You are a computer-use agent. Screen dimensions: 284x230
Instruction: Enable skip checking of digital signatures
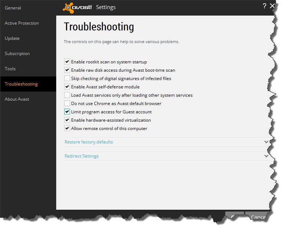(x=67, y=78)
